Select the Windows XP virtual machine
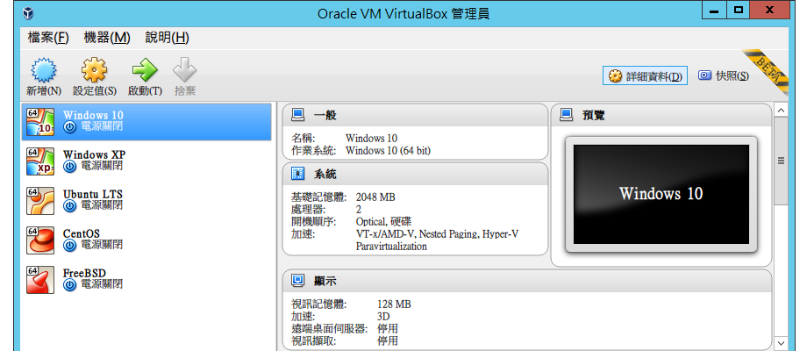 click(146, 161)
